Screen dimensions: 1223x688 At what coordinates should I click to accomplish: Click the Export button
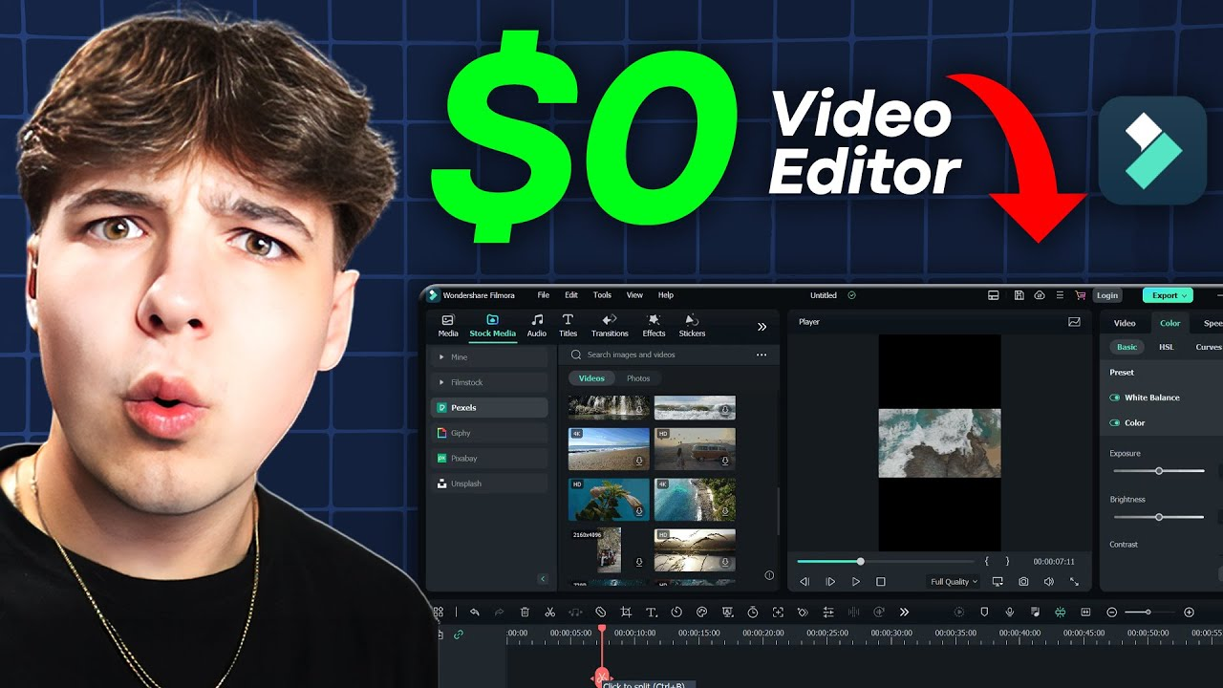[1168, 295]
